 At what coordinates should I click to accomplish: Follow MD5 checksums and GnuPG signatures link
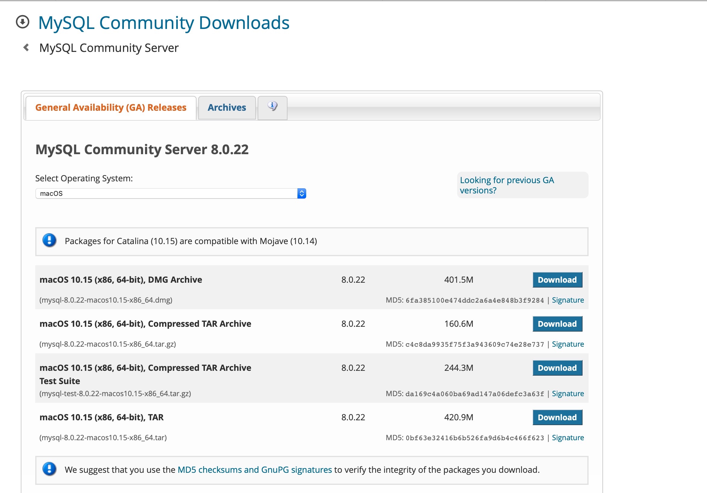point(255,470)
